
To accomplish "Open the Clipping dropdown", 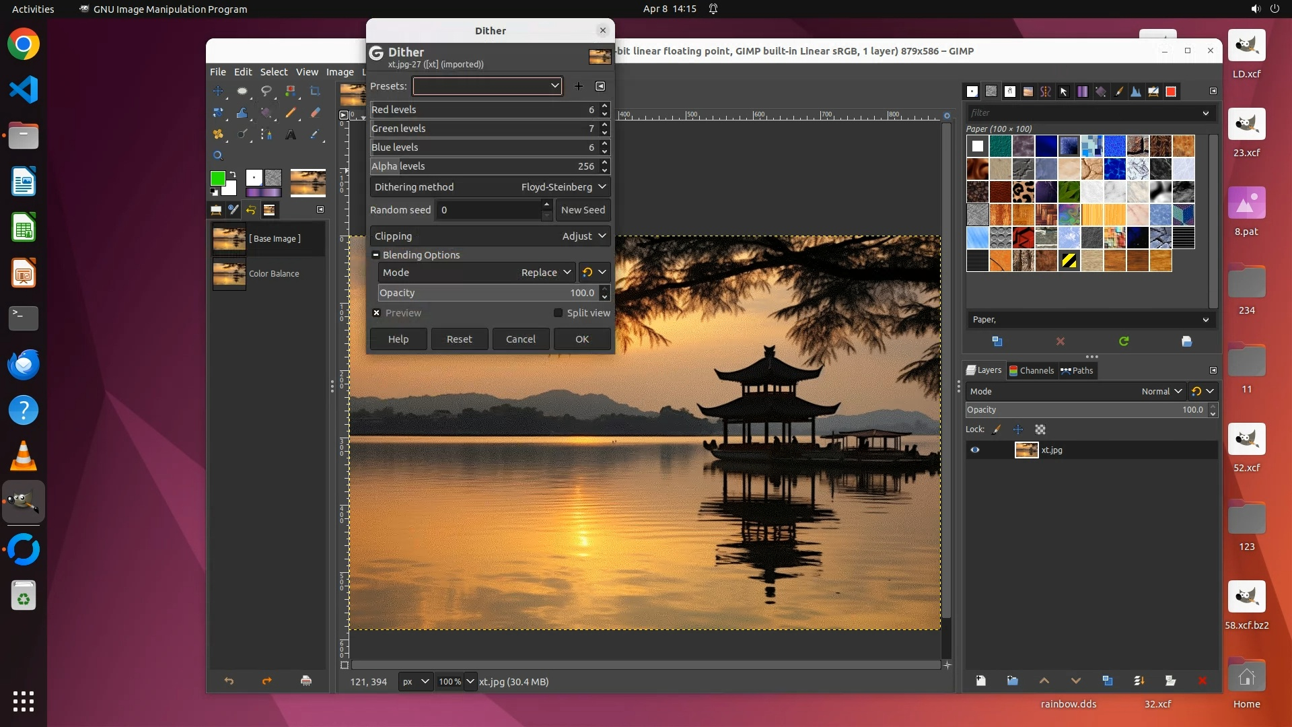I will click(x=490, y=236).
